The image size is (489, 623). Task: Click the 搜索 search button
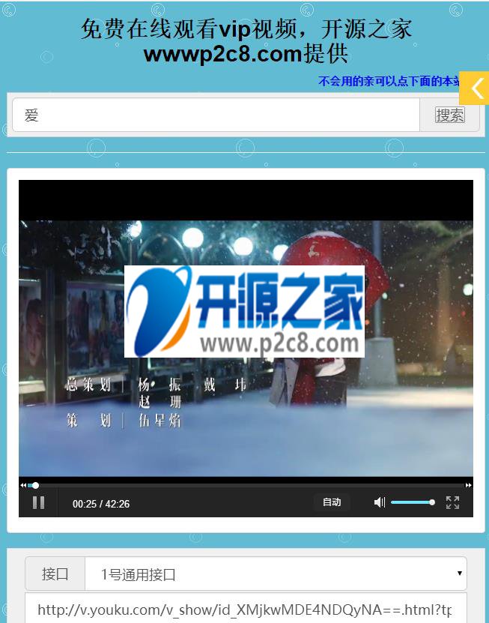pos(450,115)
